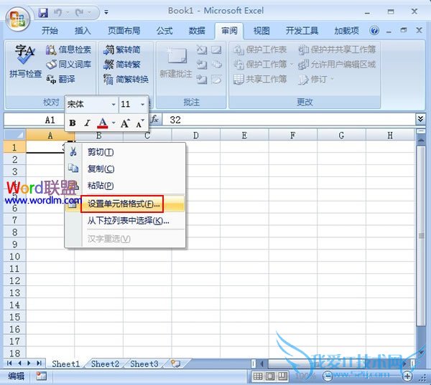
Task: Click the Select All corner button
Action: tap(15, 135)
